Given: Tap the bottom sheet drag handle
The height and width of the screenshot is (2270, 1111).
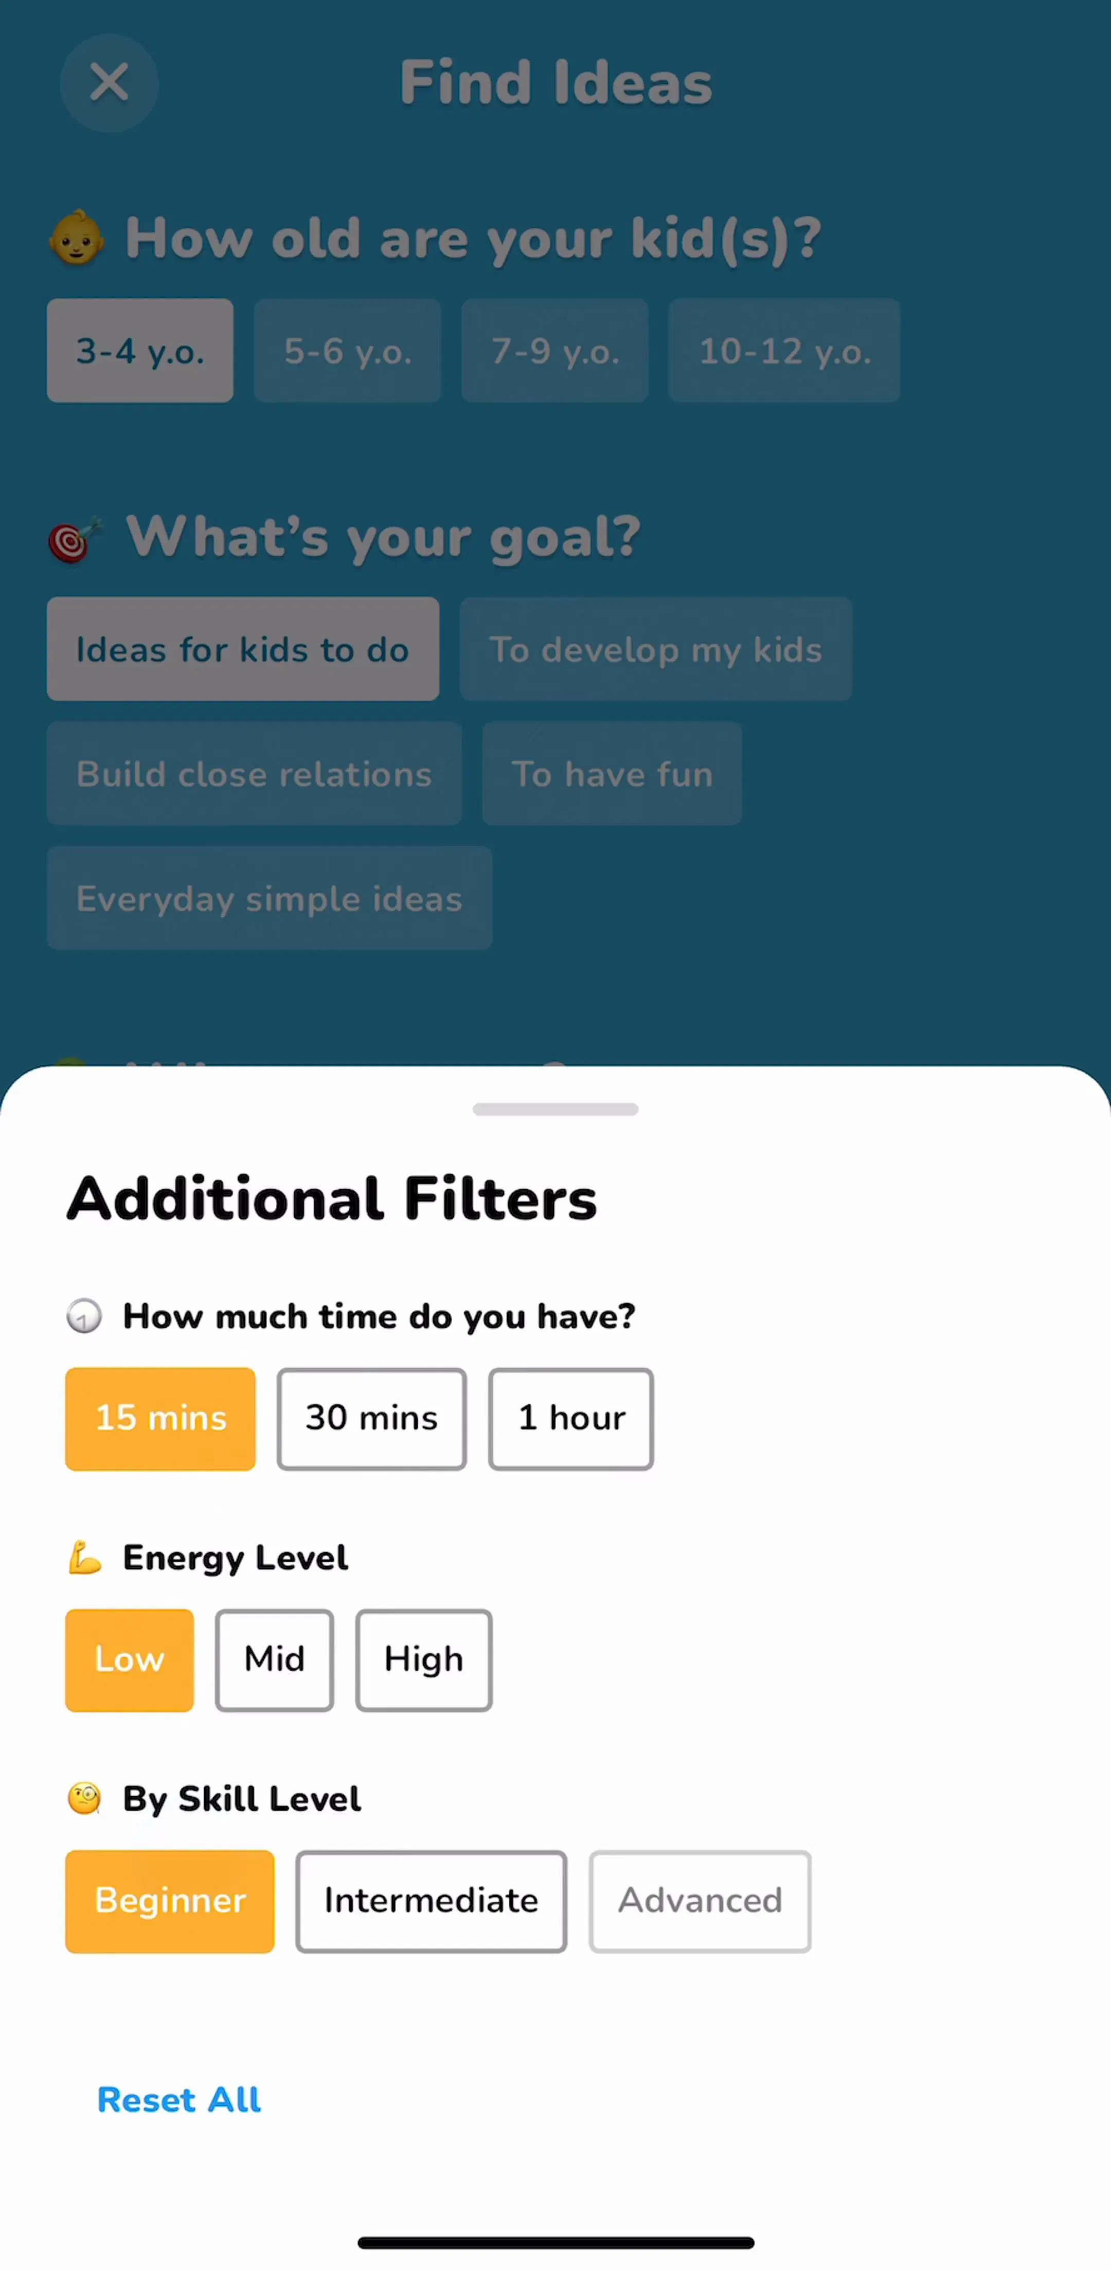Looking at the screenshot, I should [555, 1110].
